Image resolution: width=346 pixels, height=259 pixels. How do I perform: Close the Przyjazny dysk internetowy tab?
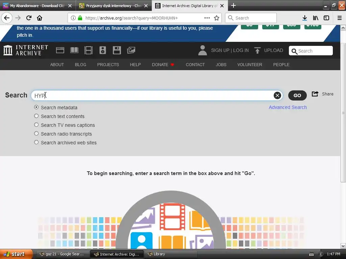pos(146,6)
